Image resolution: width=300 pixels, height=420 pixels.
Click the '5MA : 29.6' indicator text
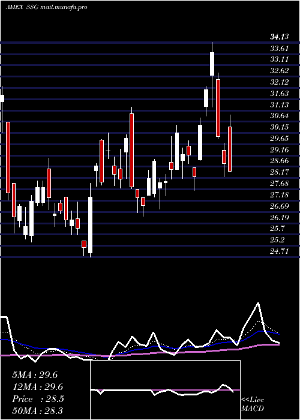pyautogui.click(x=35, y=375)
